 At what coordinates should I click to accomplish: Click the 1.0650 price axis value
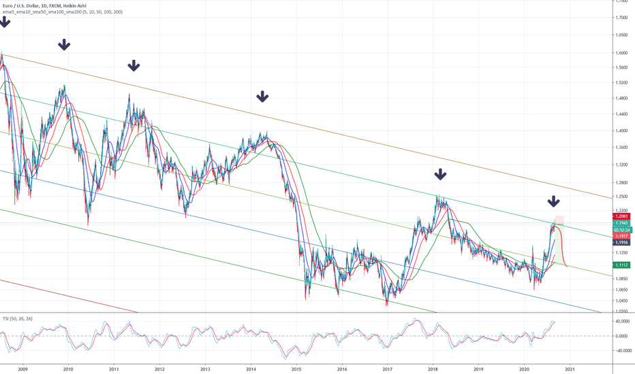coord(621,290)
